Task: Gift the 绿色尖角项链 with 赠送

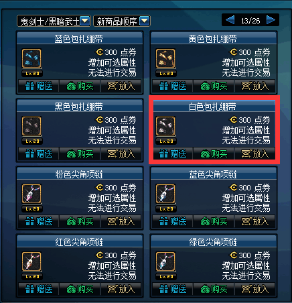Action: pyautogui.click(x=173, y=289)
